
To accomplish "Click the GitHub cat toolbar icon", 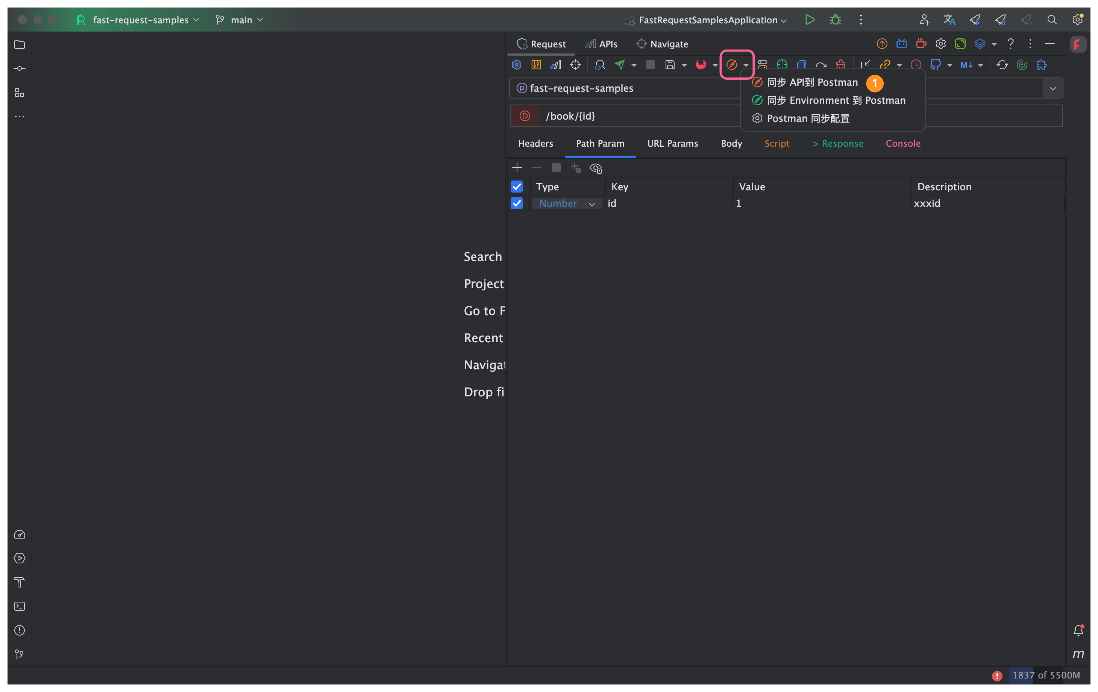I will (935, 65).
